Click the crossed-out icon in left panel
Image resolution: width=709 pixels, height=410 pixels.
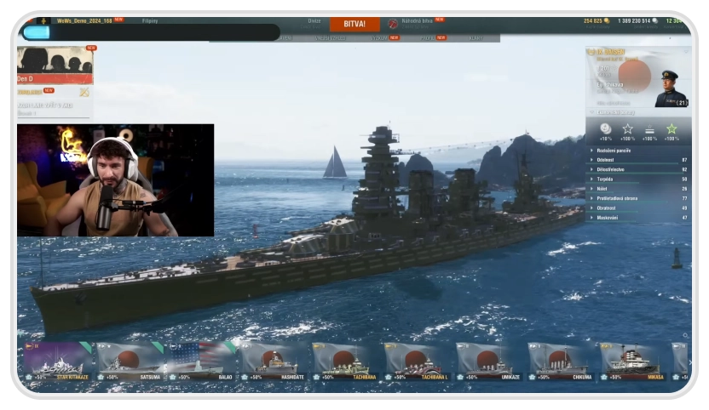[84, 92]
